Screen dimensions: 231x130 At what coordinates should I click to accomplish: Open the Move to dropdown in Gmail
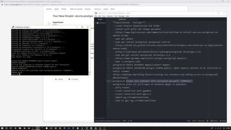[x=97, y=9]
